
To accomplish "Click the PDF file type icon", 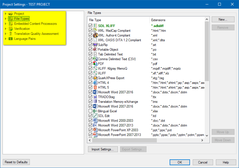I will coord(95,64).
